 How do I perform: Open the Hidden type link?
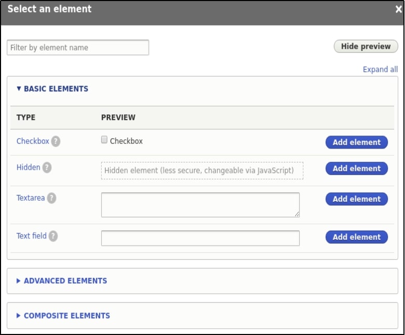pos(29,168)
